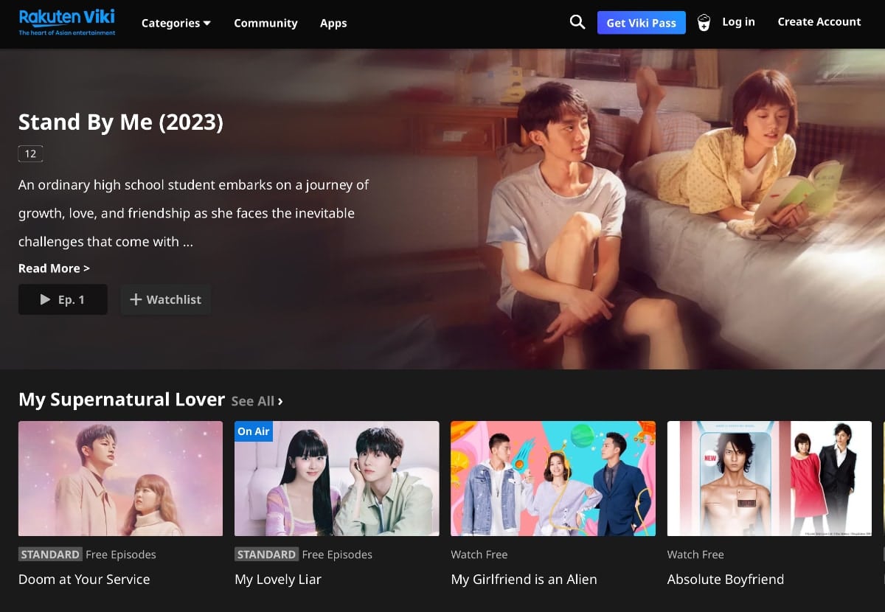Open Doom at Your Service thumbnail

(119, 478)
